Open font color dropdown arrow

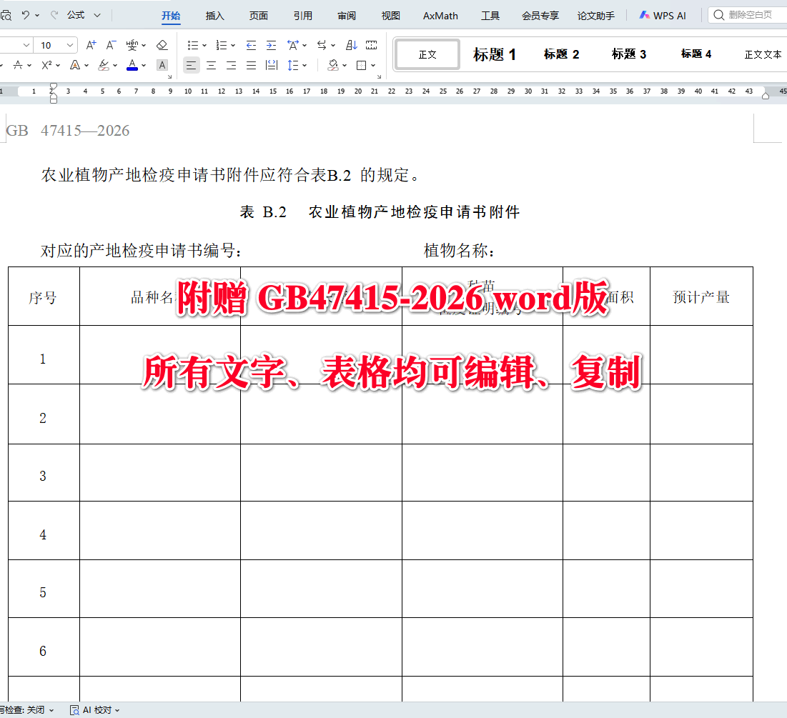point(144,66)
